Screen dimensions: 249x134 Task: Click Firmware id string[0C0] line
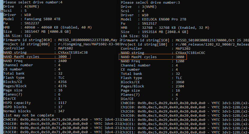[x=62, y=40]
